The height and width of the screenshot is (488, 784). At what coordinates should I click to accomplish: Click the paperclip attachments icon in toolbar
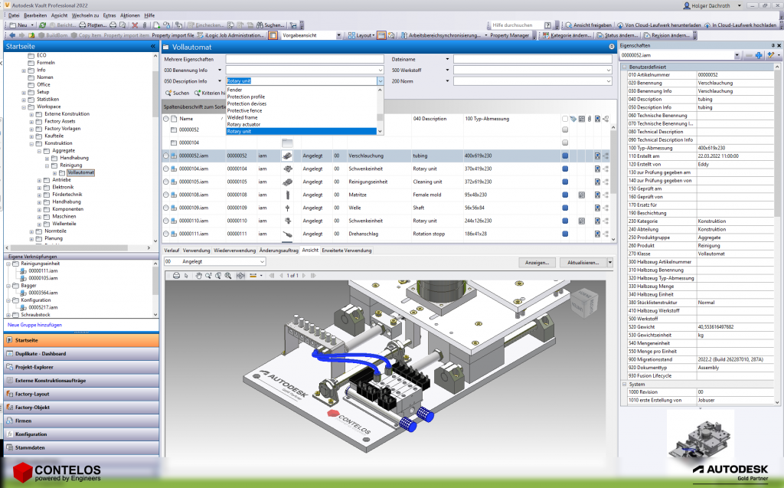pos(145,25)
